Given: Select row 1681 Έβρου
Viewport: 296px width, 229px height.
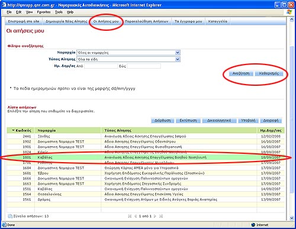Looking at the screenshot, I should tap(146, 173).
